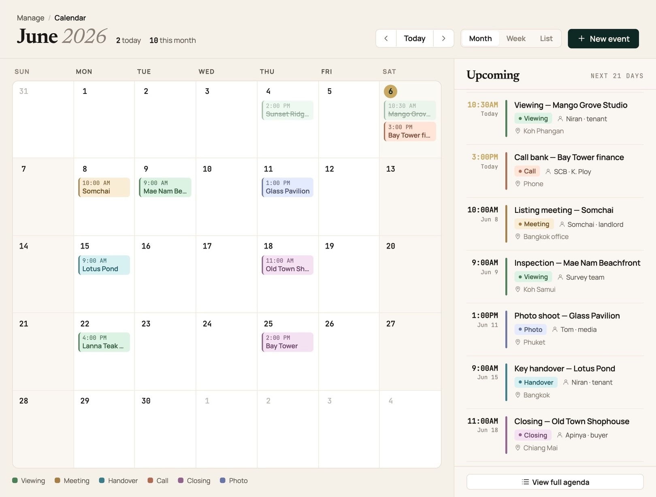Click the Viewing legend color swatch
This screenshot has width=656, height=497.
[15, 480]
